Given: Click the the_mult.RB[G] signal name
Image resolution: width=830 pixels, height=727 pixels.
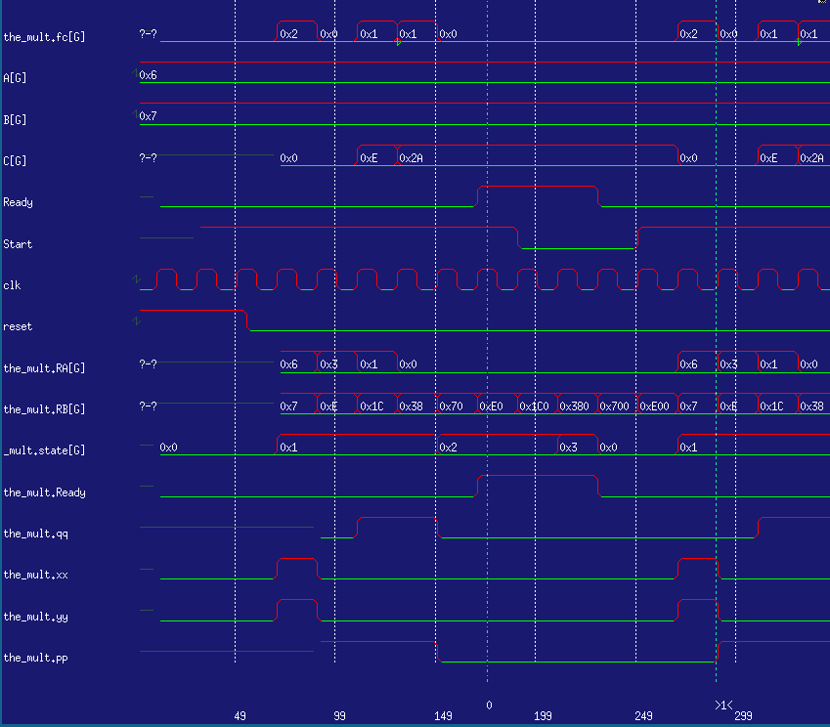Looking at the screenshot, I should tap(44, 409).
